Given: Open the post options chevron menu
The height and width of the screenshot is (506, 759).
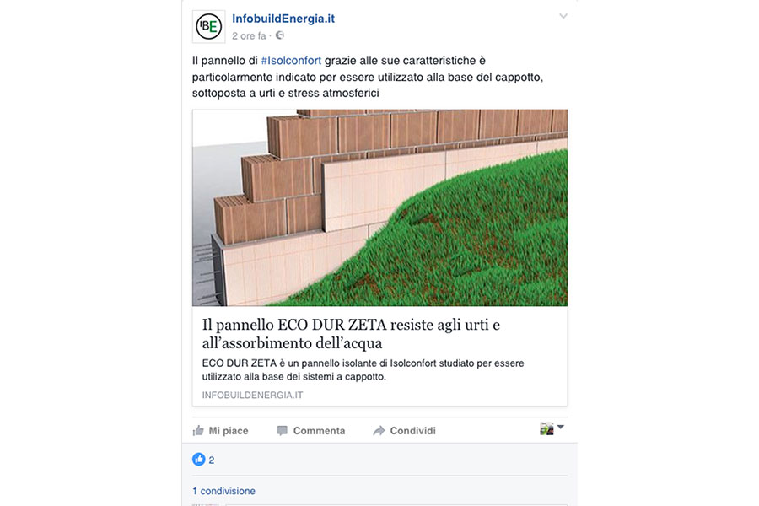Looking at the screenshot, I should 563,16.
